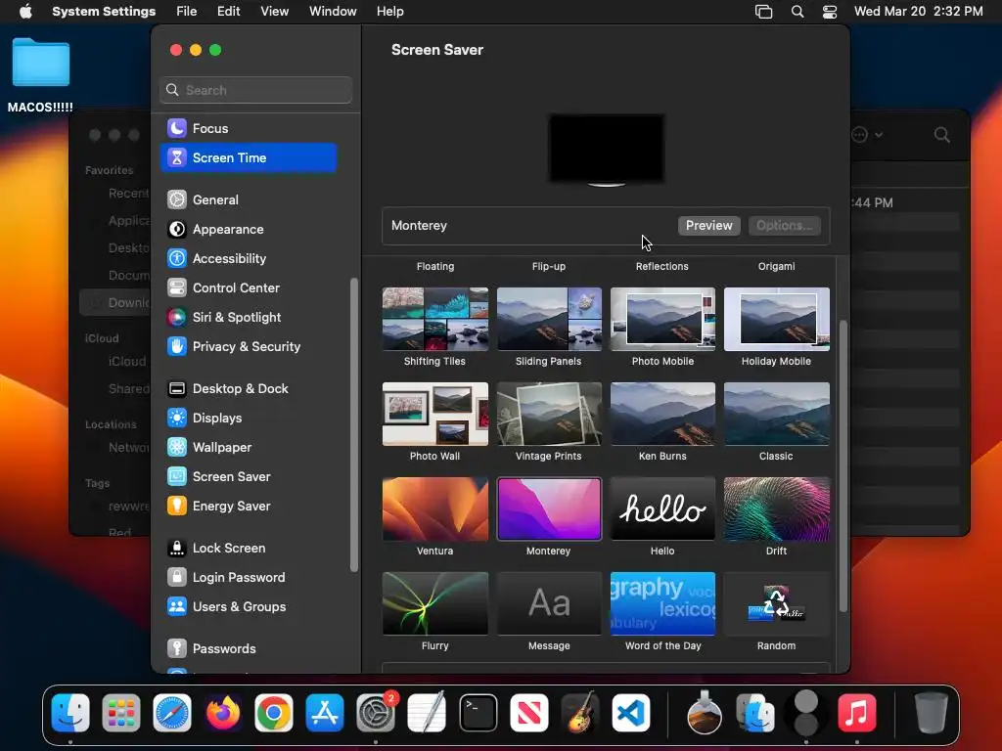Viewport: 1002px width, 751px height.
Task: Select Flurry screen saver
Action: point(435,603)
